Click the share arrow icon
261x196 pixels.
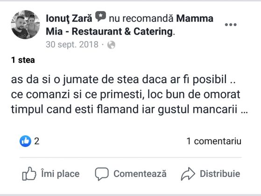(x=188, y=174)
